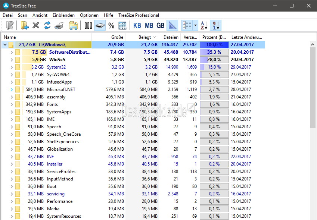The image size is (317, 220).
Task: Expand the InfusedApps folder node
Action: click(12, 82)
